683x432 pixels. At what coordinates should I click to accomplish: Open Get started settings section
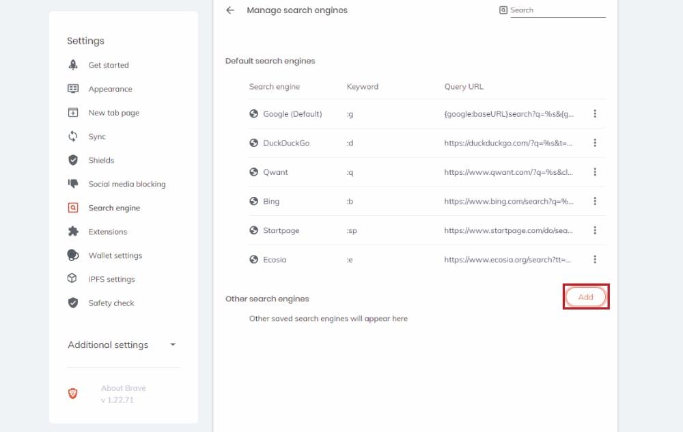click(109, 65)
